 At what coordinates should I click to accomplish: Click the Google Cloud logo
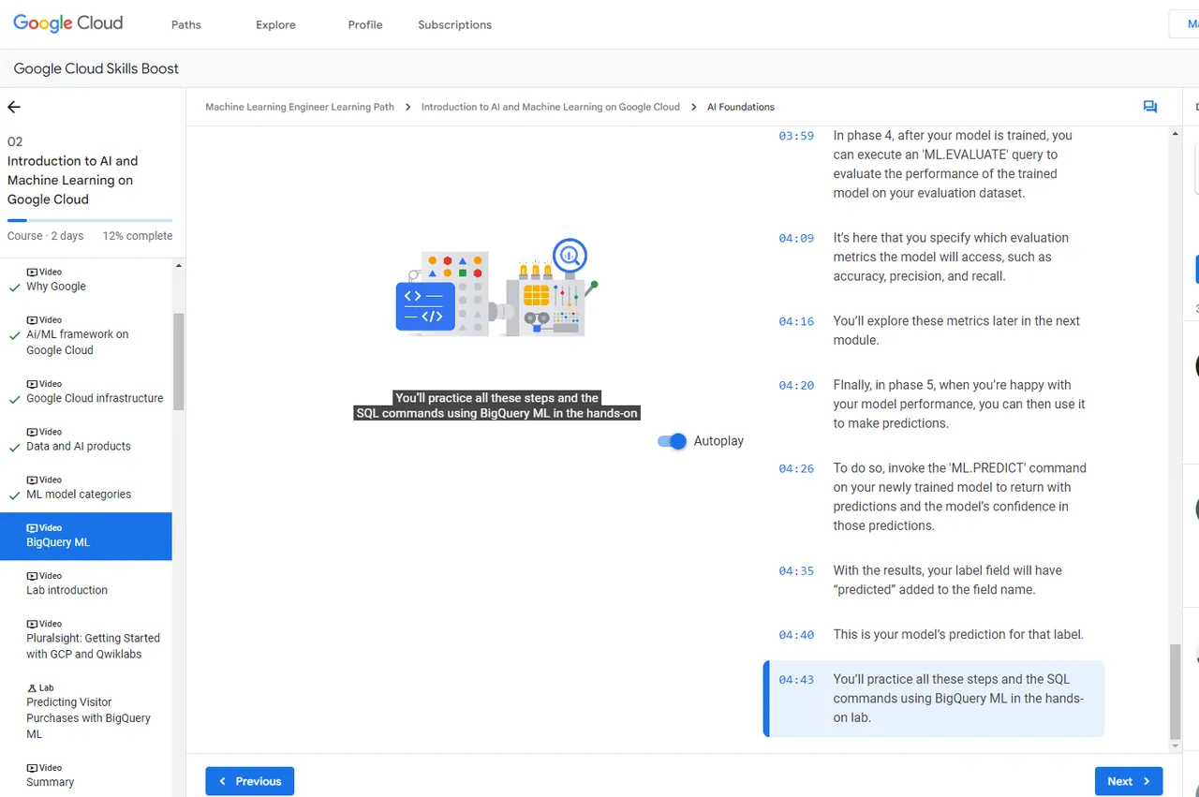[x=67, y=23]
